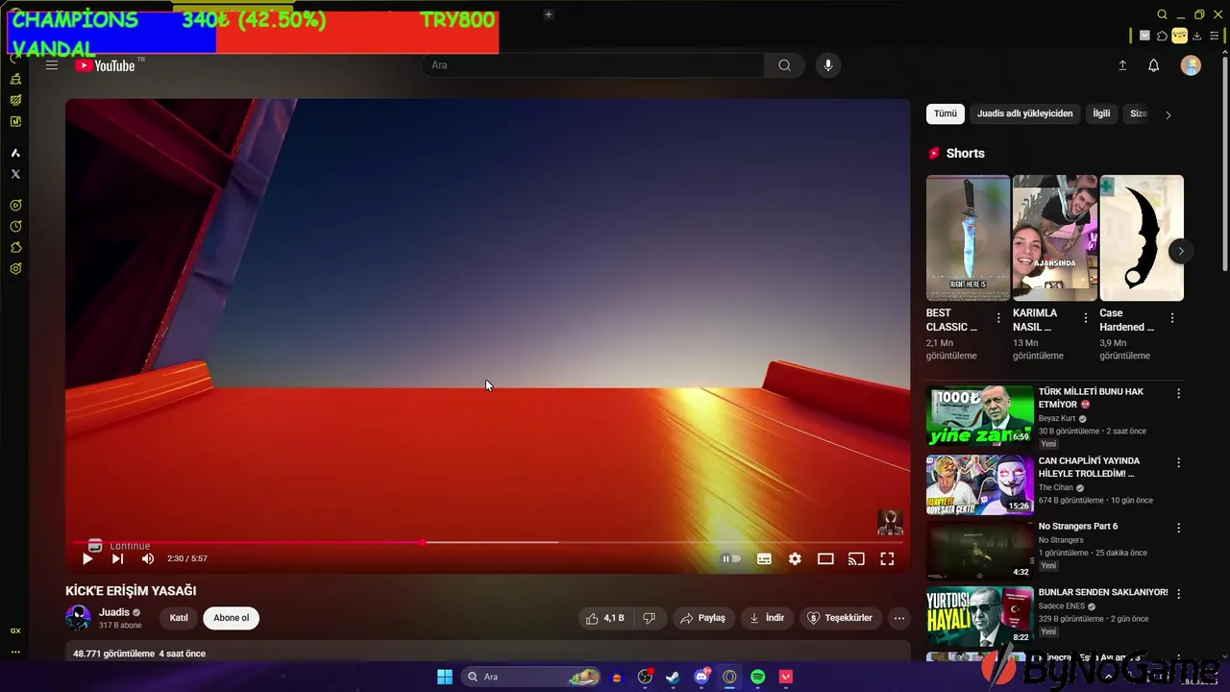Open the Juadis channel name link
Viewport: 1230px width, 692px height.
(x=113, y=612)
